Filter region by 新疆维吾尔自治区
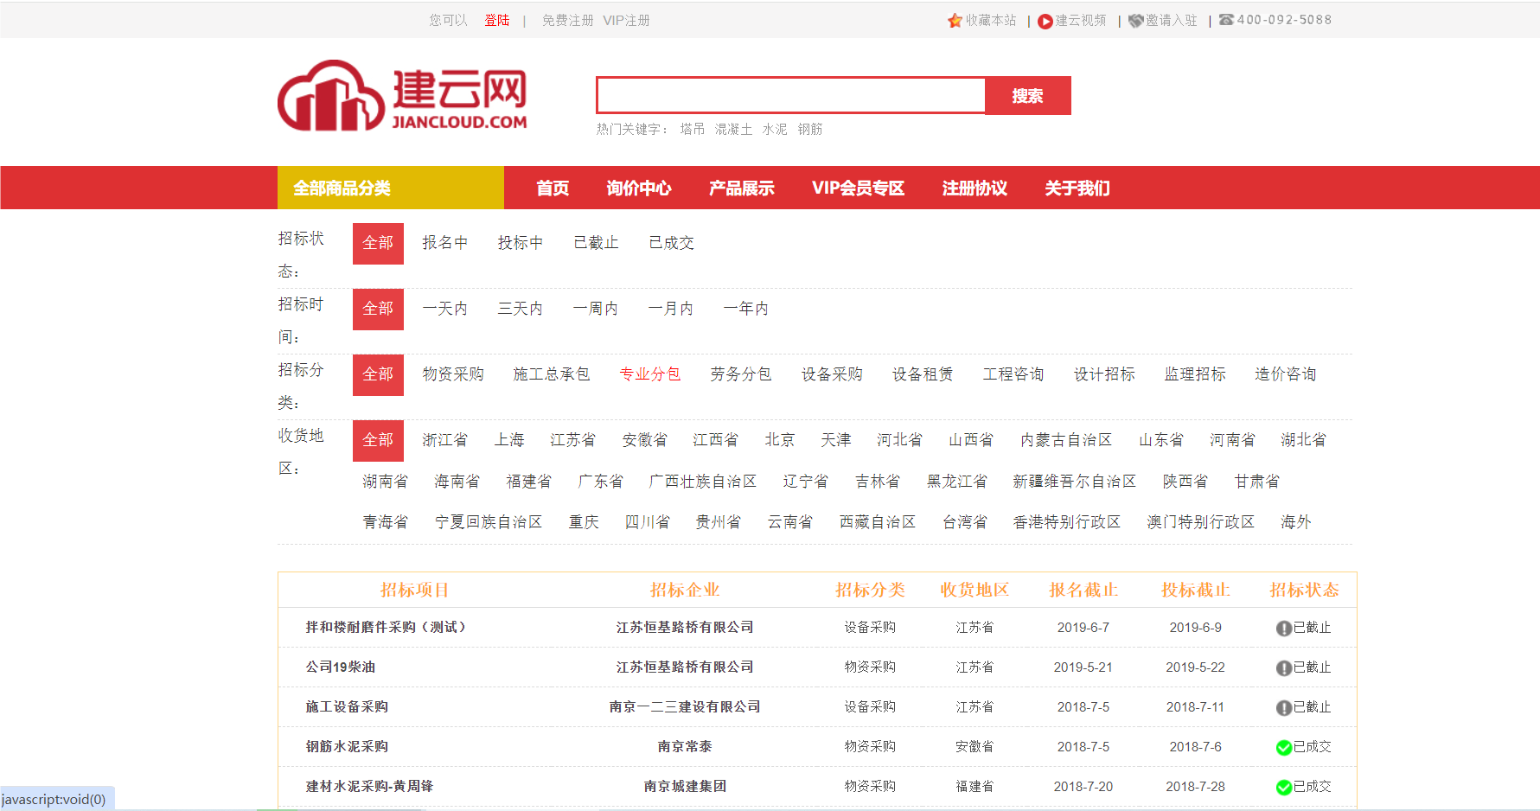This screenshot has height=811, width=1540. point(1075,482)
